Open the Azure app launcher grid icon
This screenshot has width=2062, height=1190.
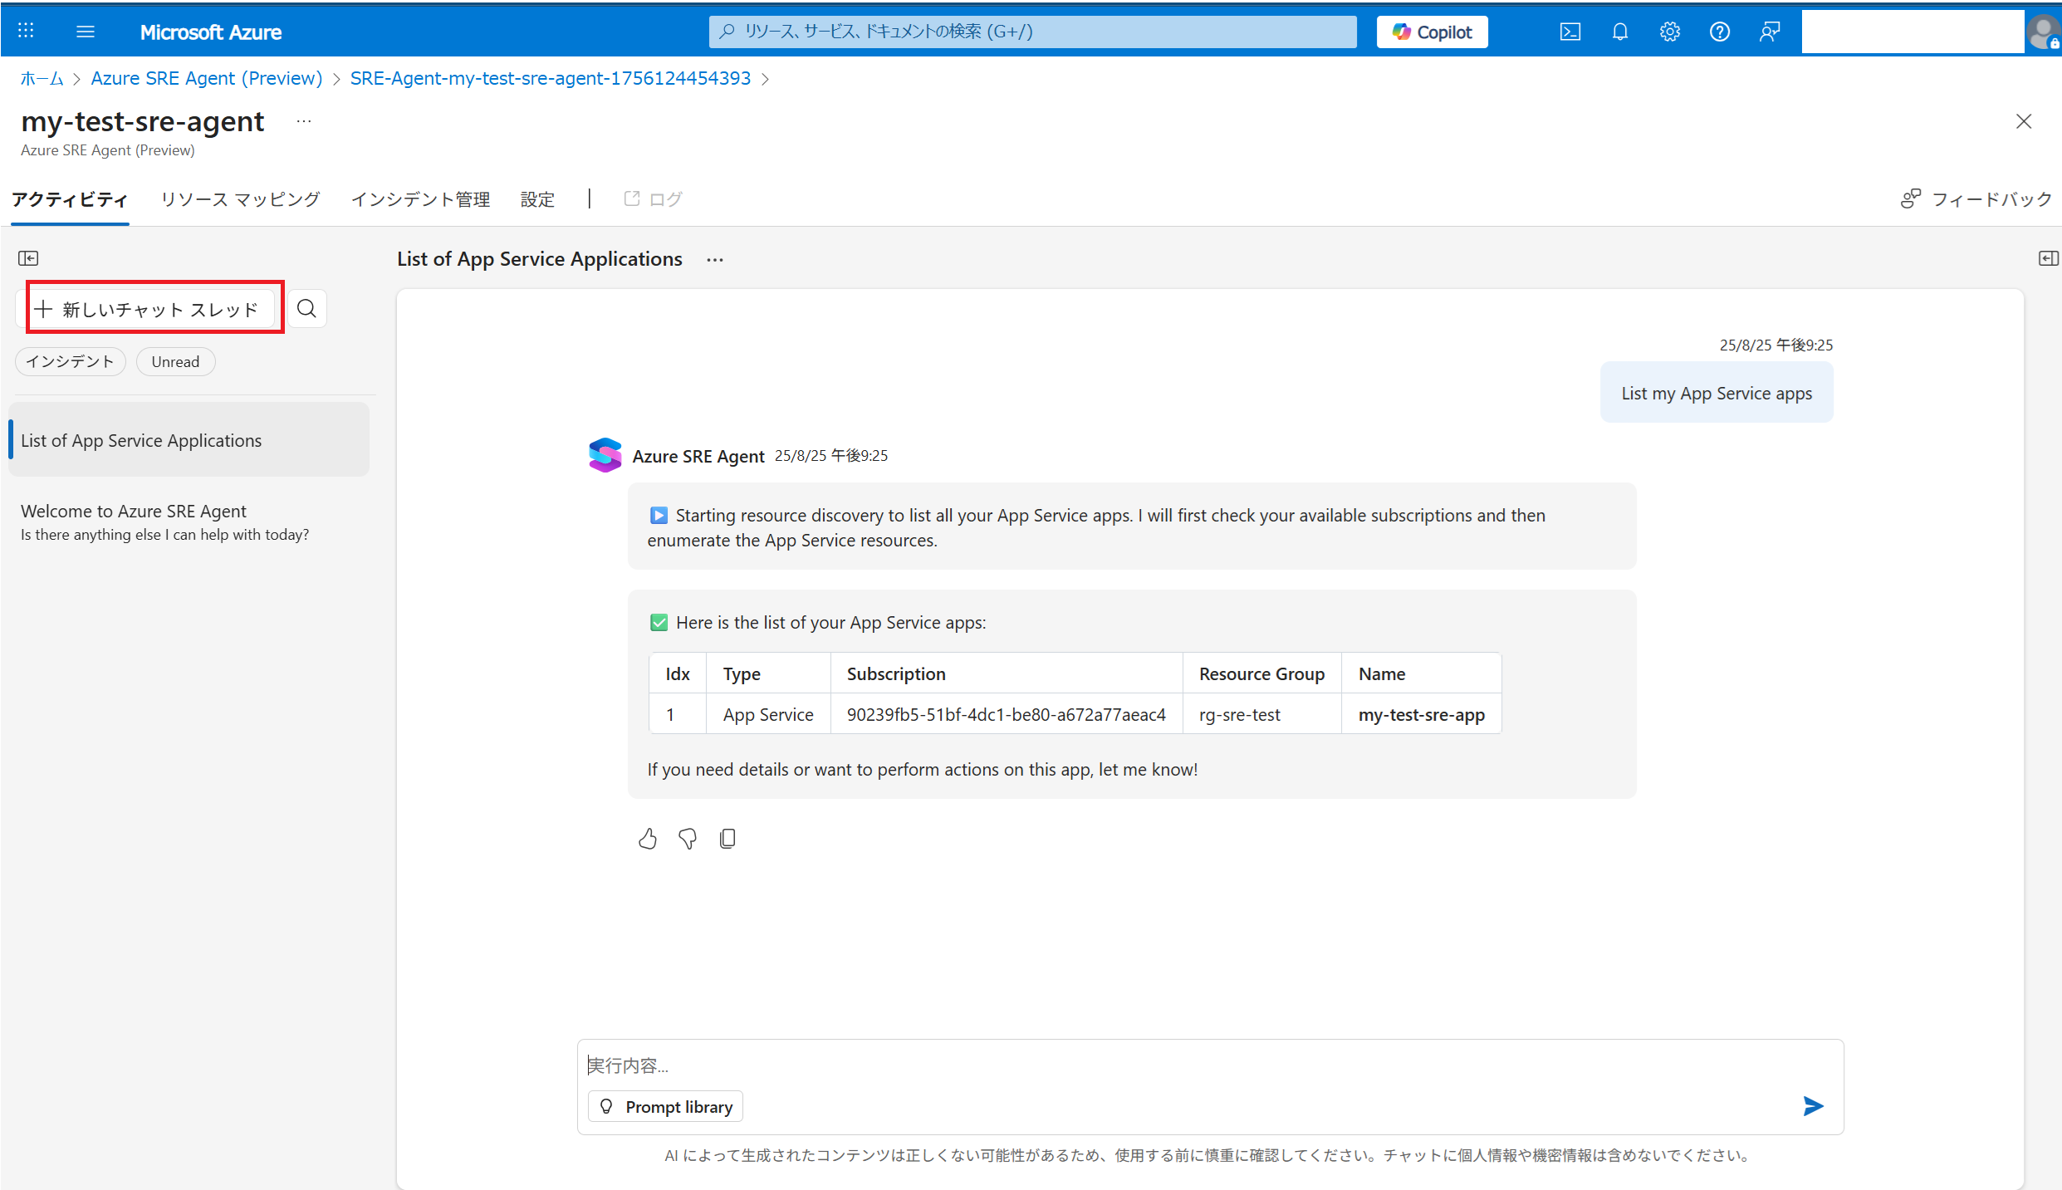[x=26, y=31]
